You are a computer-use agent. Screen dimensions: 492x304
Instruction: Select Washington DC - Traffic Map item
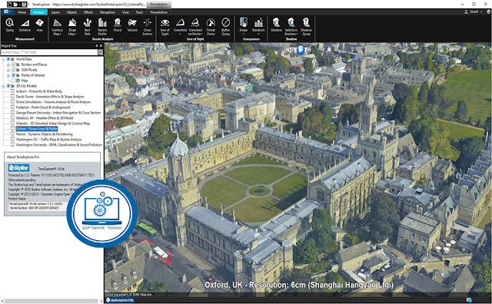point(48,140)
